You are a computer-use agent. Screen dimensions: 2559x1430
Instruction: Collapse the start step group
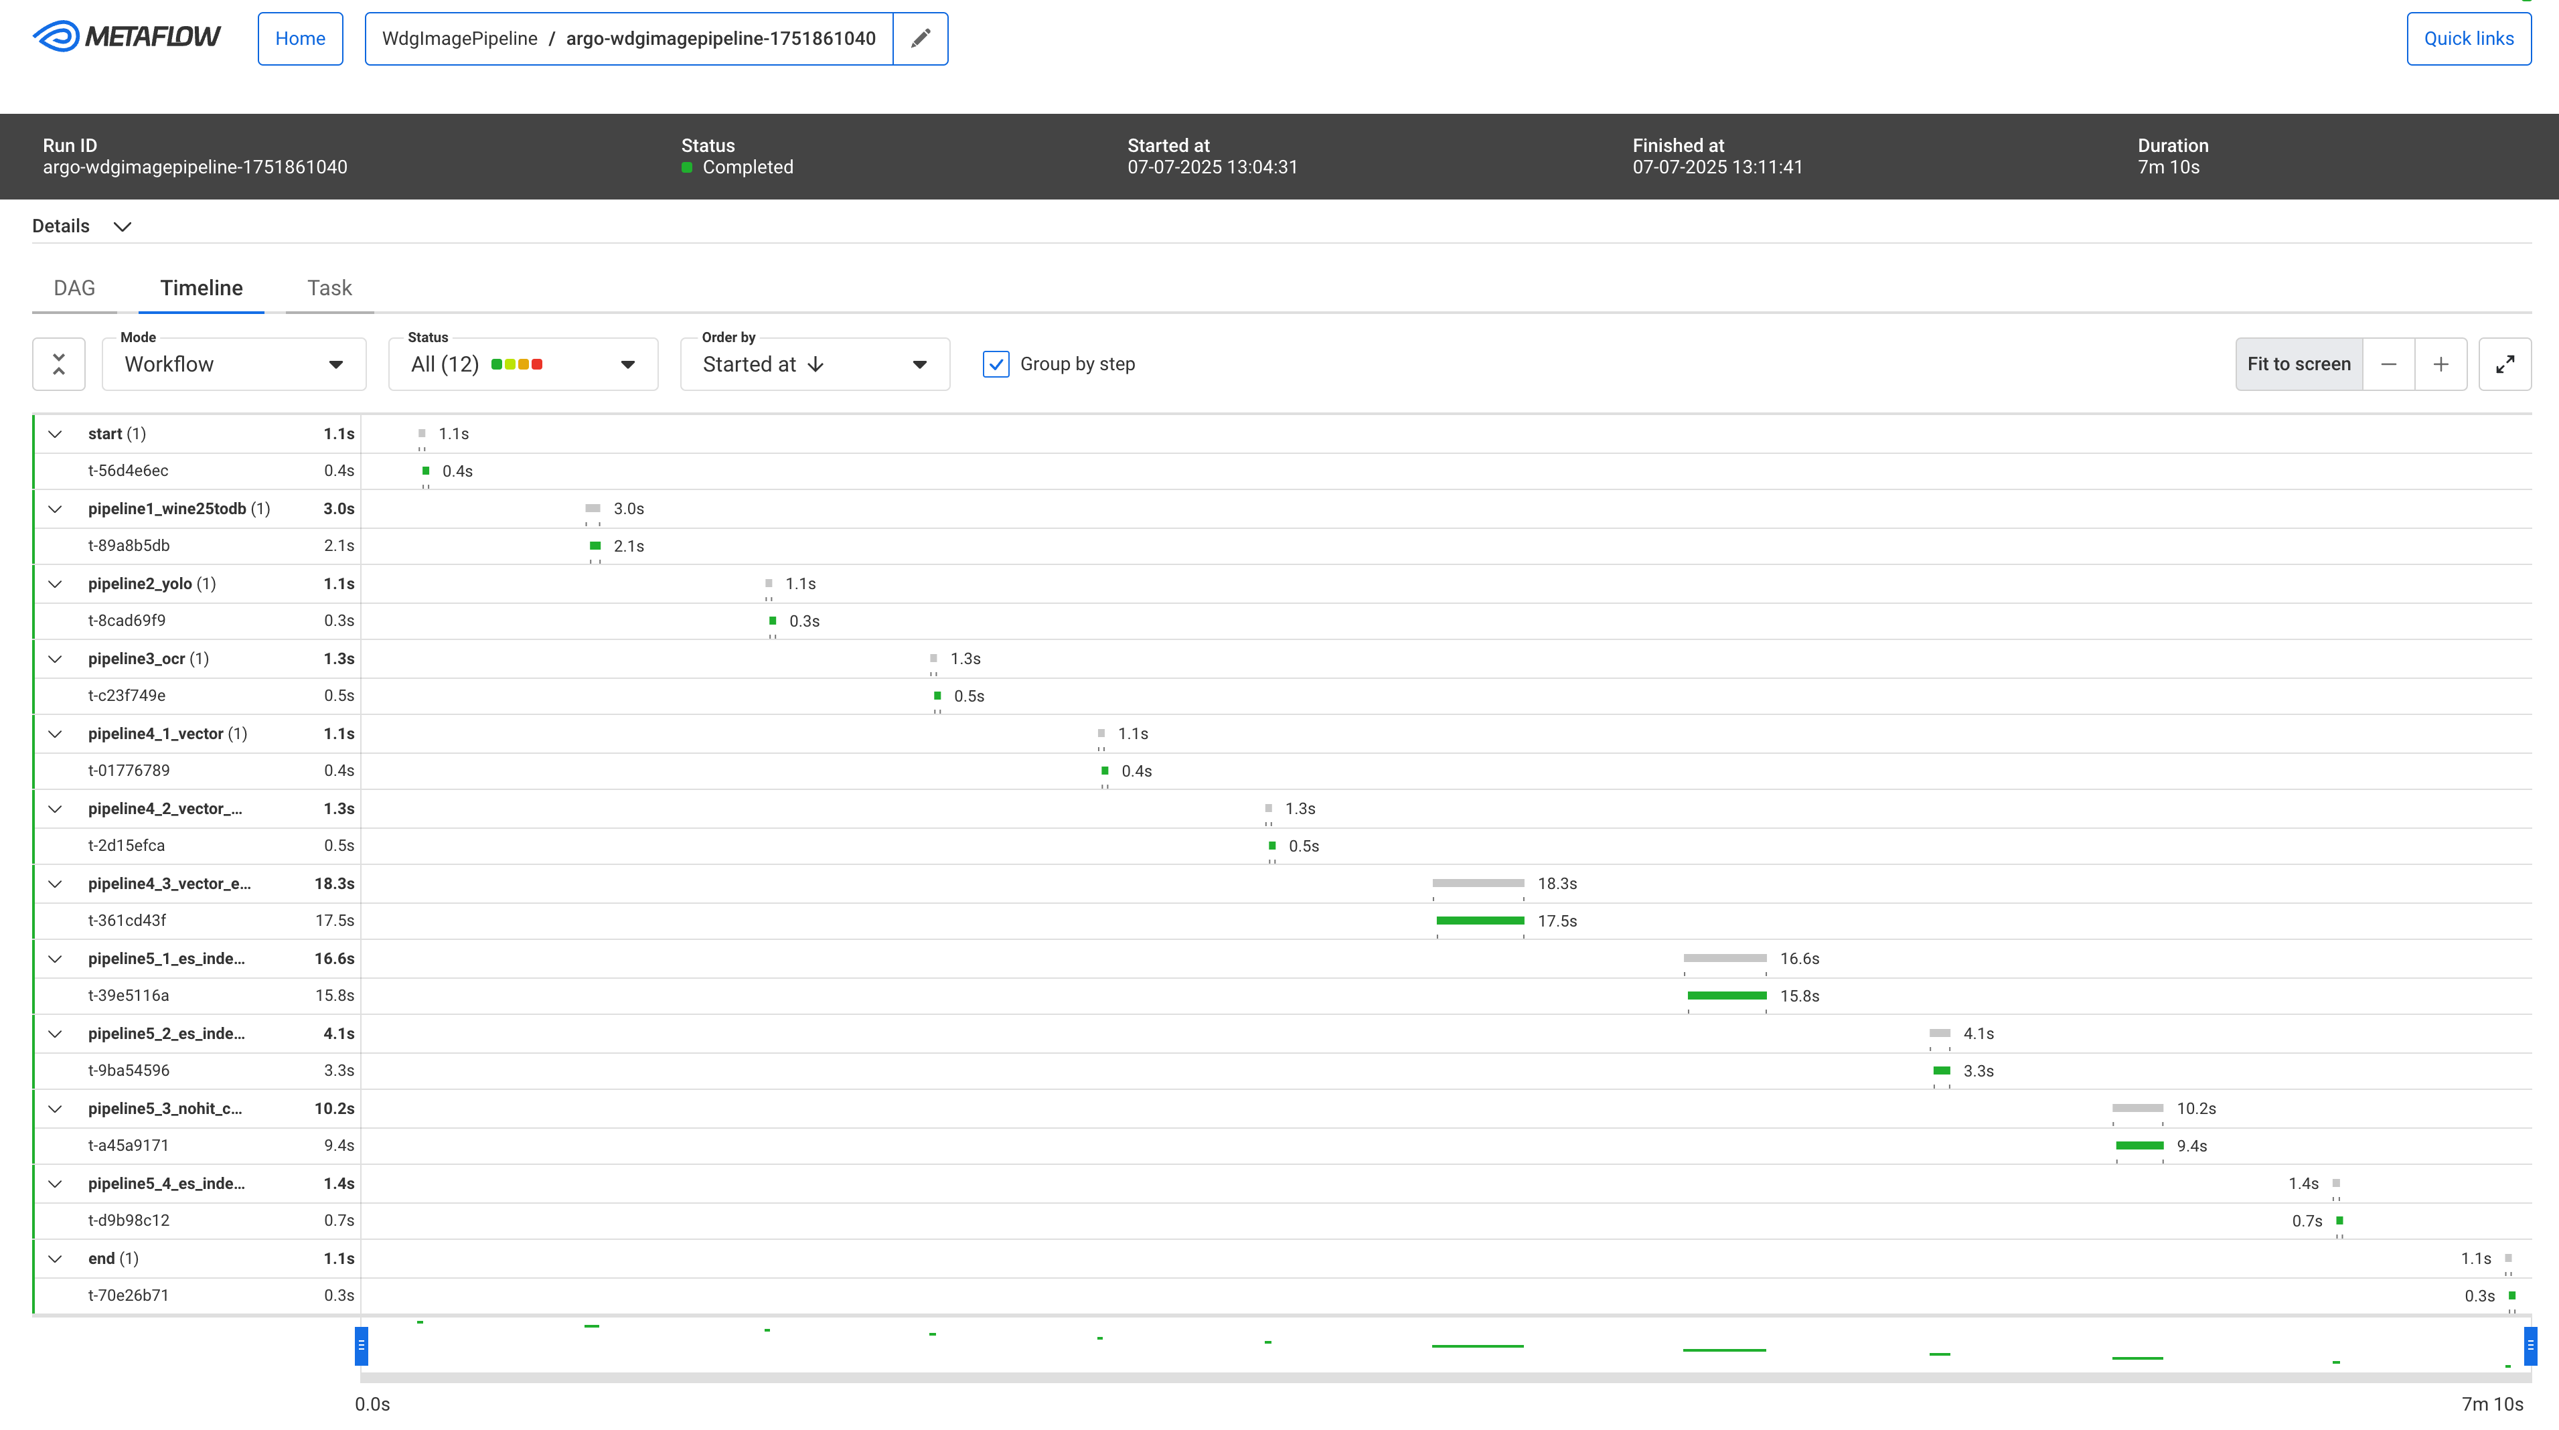click(56, 434)
